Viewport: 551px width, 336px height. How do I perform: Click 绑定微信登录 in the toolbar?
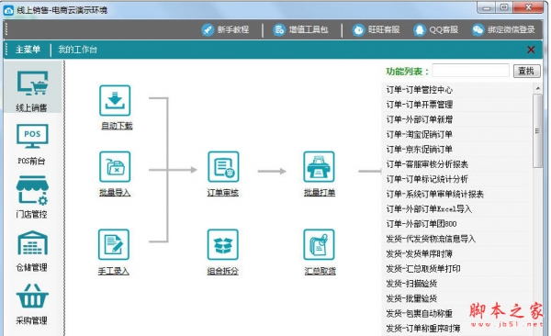tap(503, 29)
